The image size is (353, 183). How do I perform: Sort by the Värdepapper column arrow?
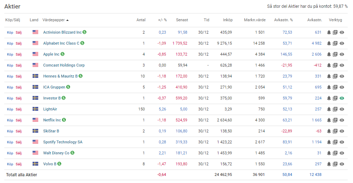click(x=67, y=20)
